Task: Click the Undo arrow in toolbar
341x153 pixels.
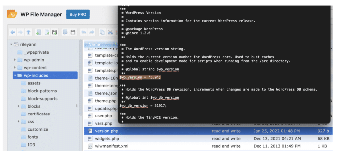Action: 84,32
